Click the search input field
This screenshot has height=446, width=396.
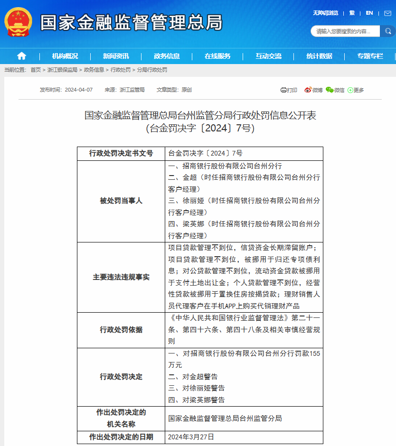[x=345, y=31]
